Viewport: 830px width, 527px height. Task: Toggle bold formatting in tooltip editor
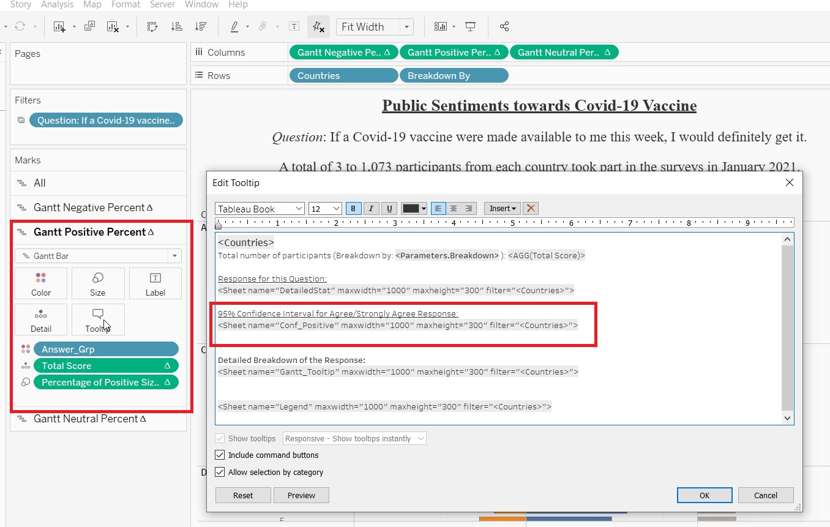[353, 209]
